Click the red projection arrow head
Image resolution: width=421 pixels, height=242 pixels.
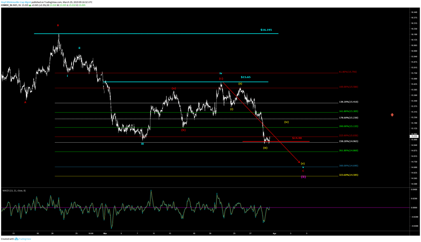tap(299, 162)
